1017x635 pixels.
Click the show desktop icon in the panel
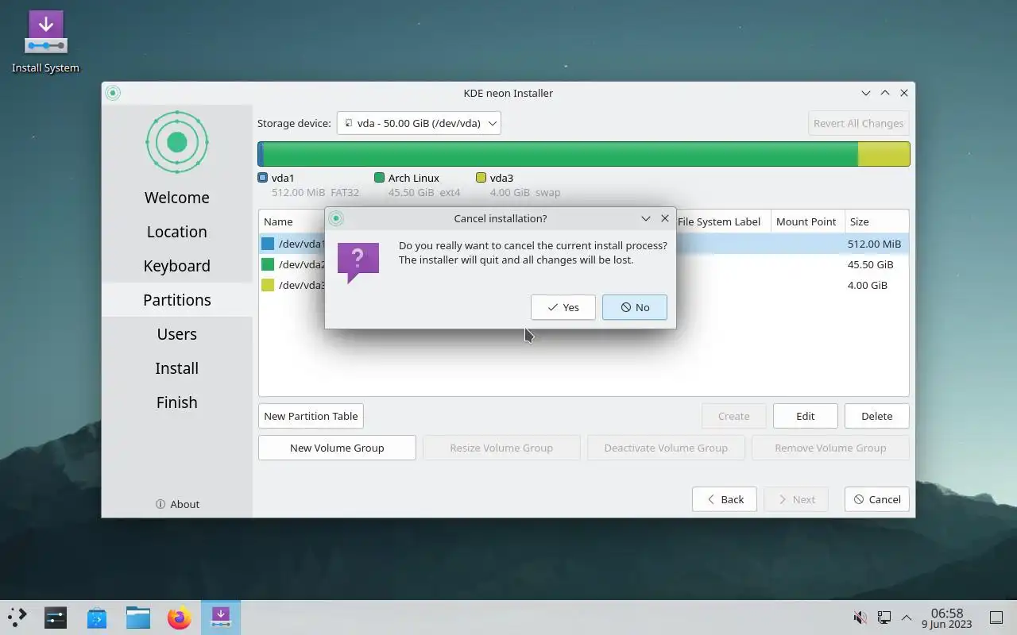click(x=996, y=618)
